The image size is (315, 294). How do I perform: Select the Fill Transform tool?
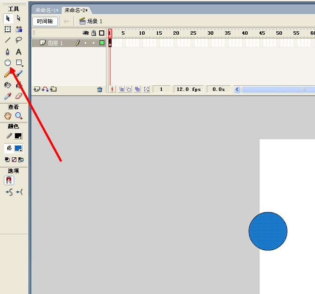click(x=19, y=29)
